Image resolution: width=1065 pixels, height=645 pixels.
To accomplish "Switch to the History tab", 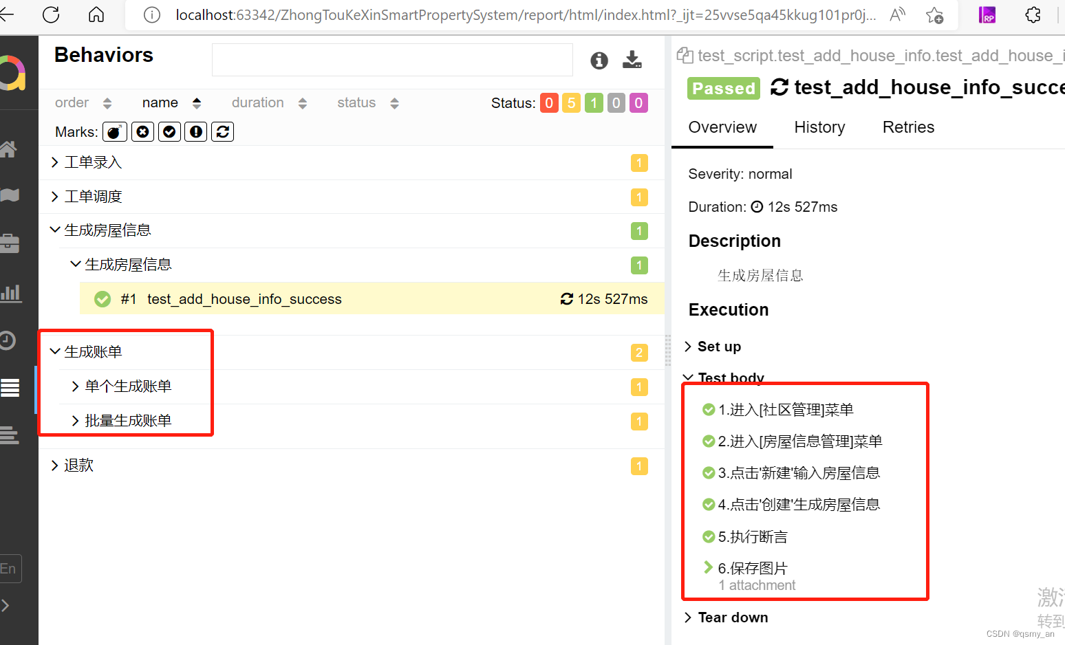I will click(819, 127).
